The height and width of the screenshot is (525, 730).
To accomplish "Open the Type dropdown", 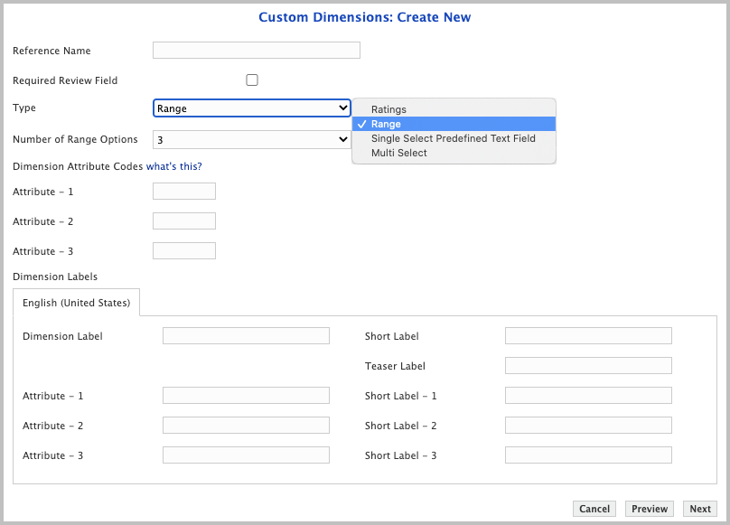I will click(x=251, y=108).
